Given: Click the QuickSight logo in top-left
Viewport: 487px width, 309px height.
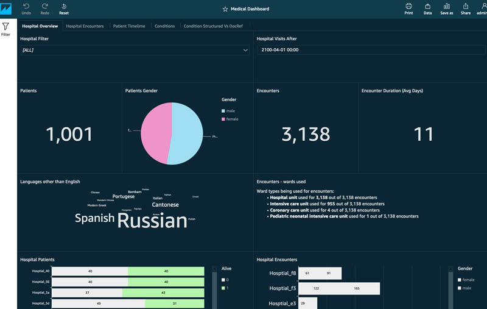Looking at the screenshot, I should click(6, 9).
